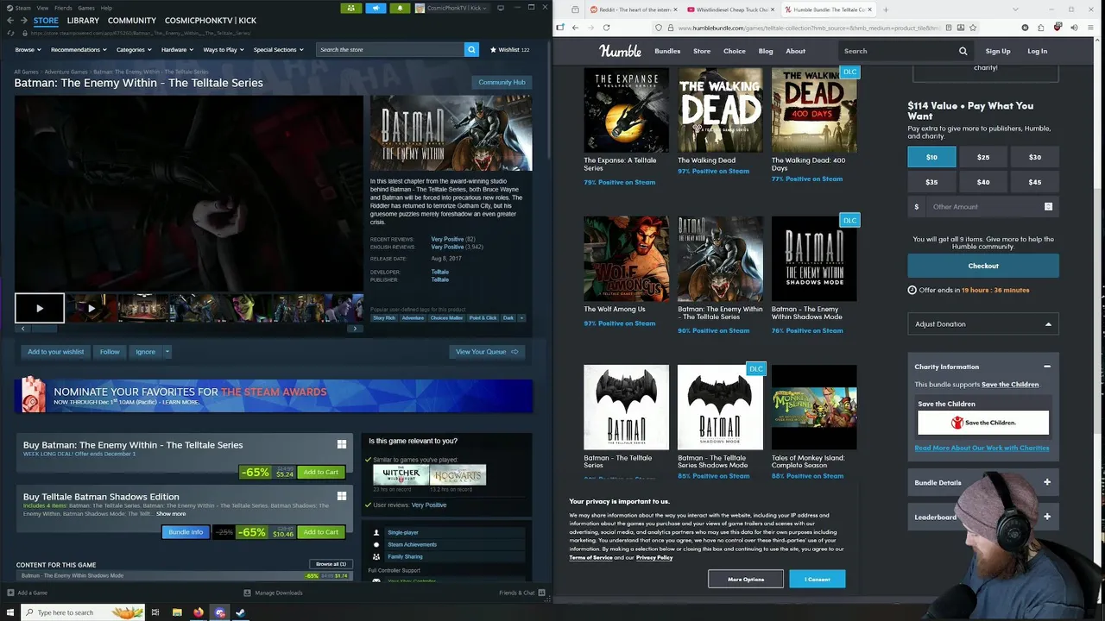
Task: Click I Consent privacy button
Action: pyautogui.click(x=817, y=579)
